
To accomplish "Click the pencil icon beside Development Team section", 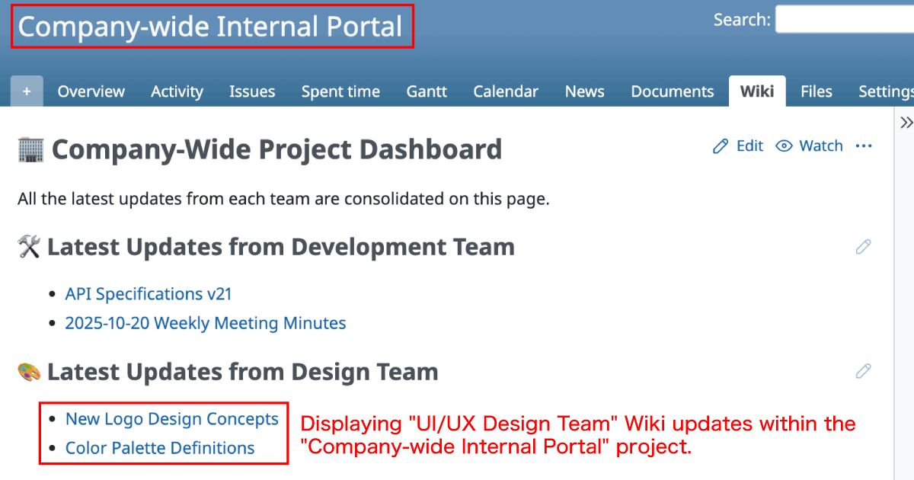I will (x=863, y=246).
